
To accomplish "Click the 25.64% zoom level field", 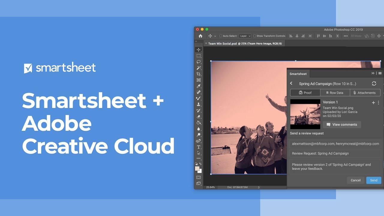I will pos(210,187).
